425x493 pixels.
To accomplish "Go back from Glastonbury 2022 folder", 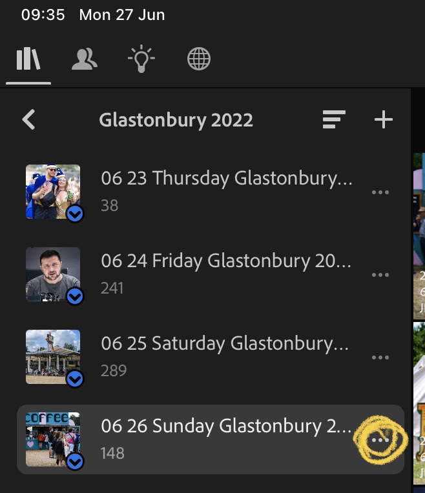I will pyautogui.click(x=28, y=119).
